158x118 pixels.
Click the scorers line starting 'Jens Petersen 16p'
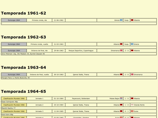(23, 54)
